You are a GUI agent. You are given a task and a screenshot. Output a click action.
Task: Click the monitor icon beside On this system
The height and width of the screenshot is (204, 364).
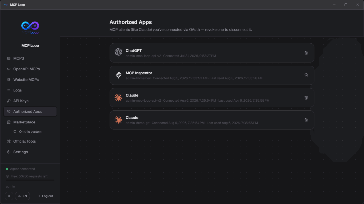[x=15, y=132]
